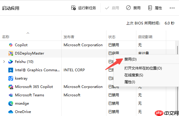
Task: Click the Disable circle-slash icon in toolbar
Action: (128, 8)
